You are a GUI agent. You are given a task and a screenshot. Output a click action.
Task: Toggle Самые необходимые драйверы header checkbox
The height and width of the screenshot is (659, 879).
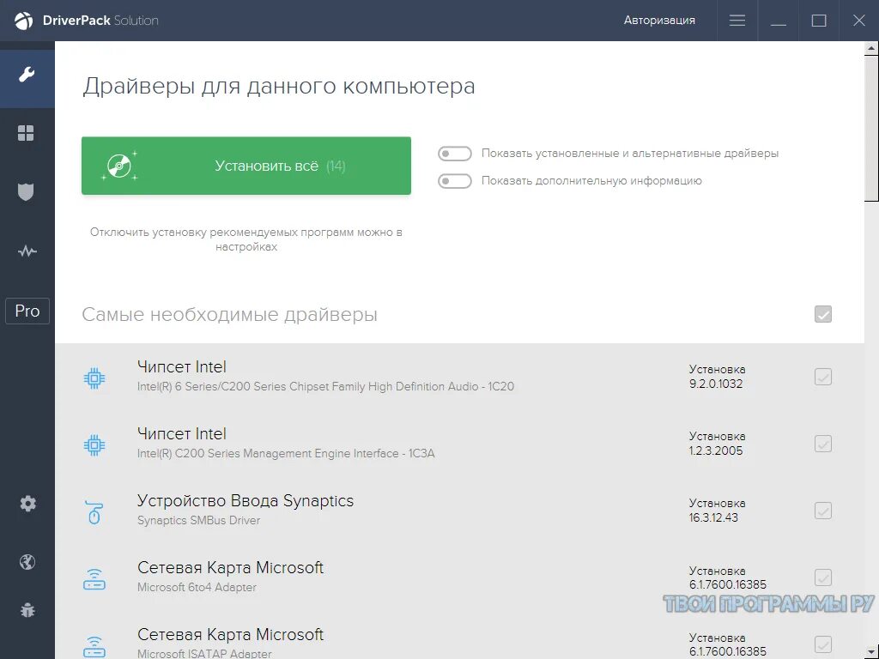[x=823, y=314]
